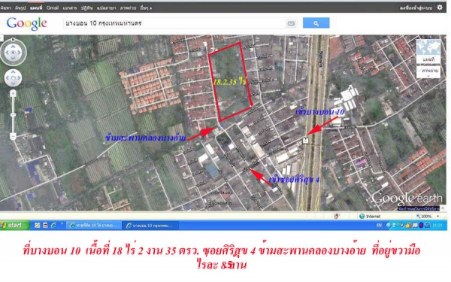
Task: Click the second quick launch icon beside start
Action: tap(45, 226)
